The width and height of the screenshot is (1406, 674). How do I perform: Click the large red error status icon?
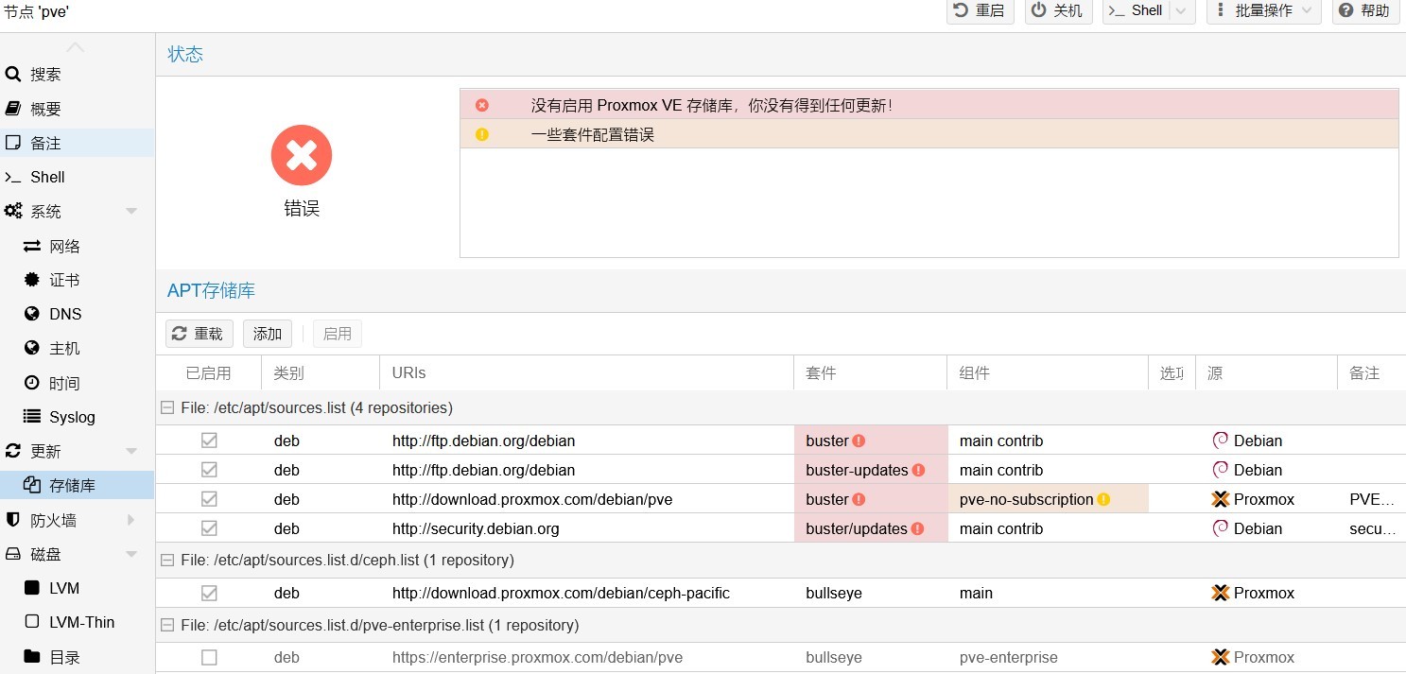point(302,156)
